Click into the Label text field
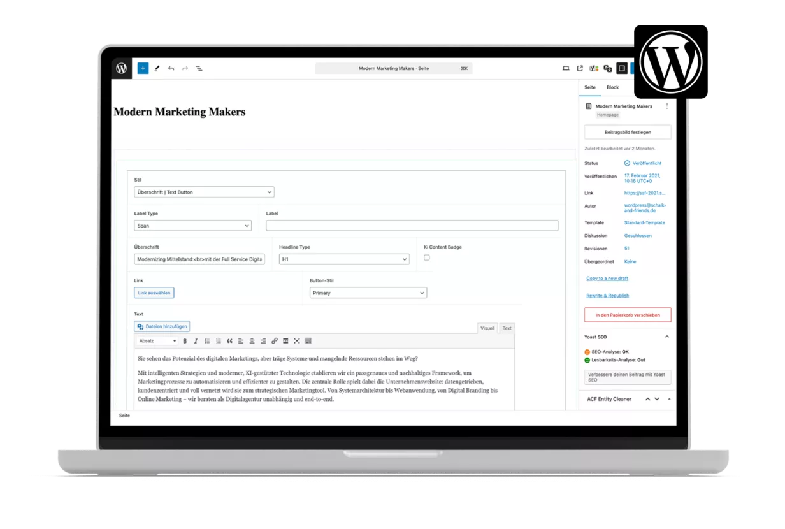 412,226
